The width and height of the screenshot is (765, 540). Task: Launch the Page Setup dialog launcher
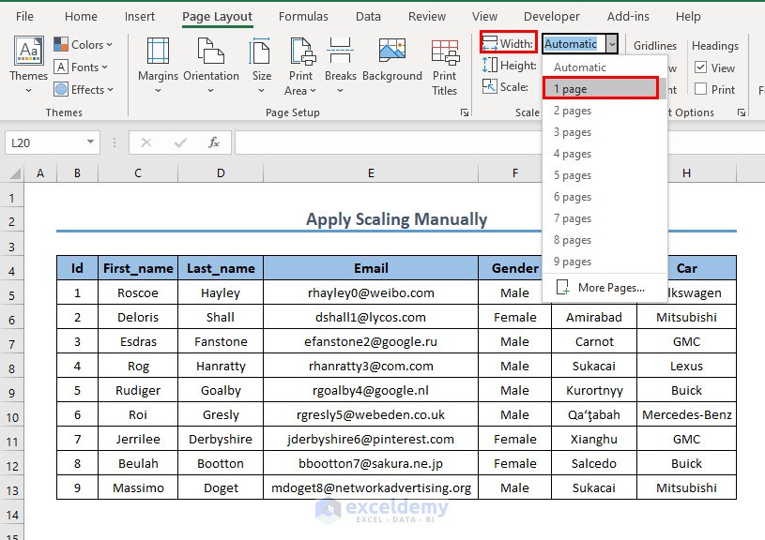click(x=464, y=112)
